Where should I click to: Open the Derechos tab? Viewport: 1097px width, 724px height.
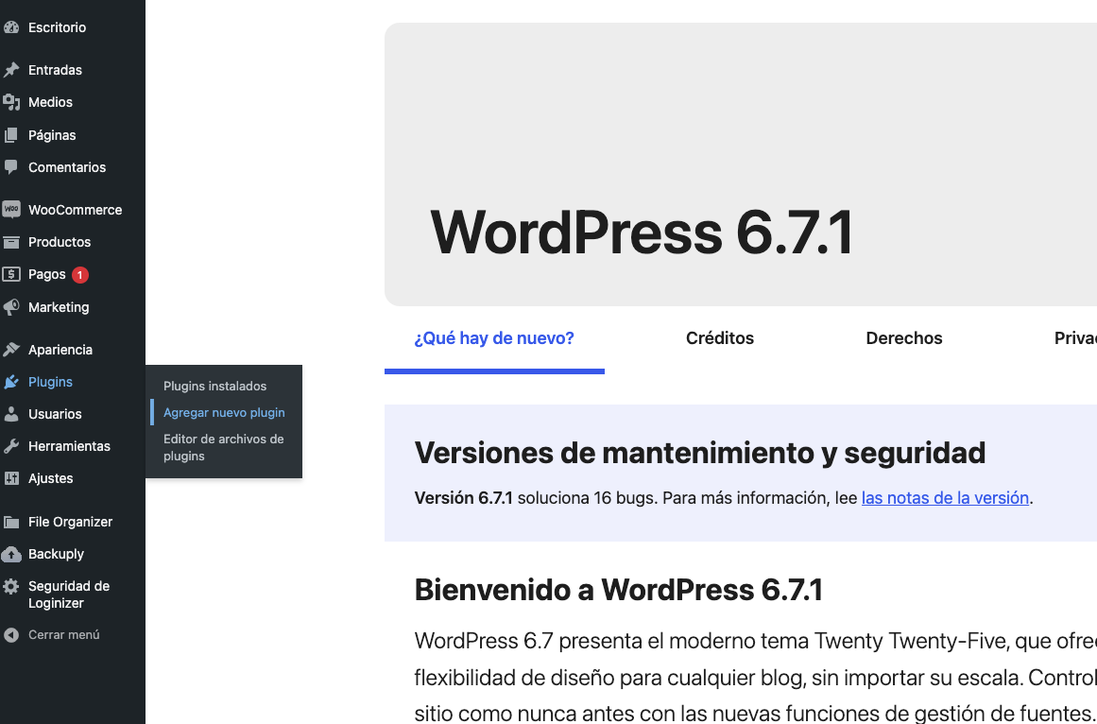pos(903,337)
